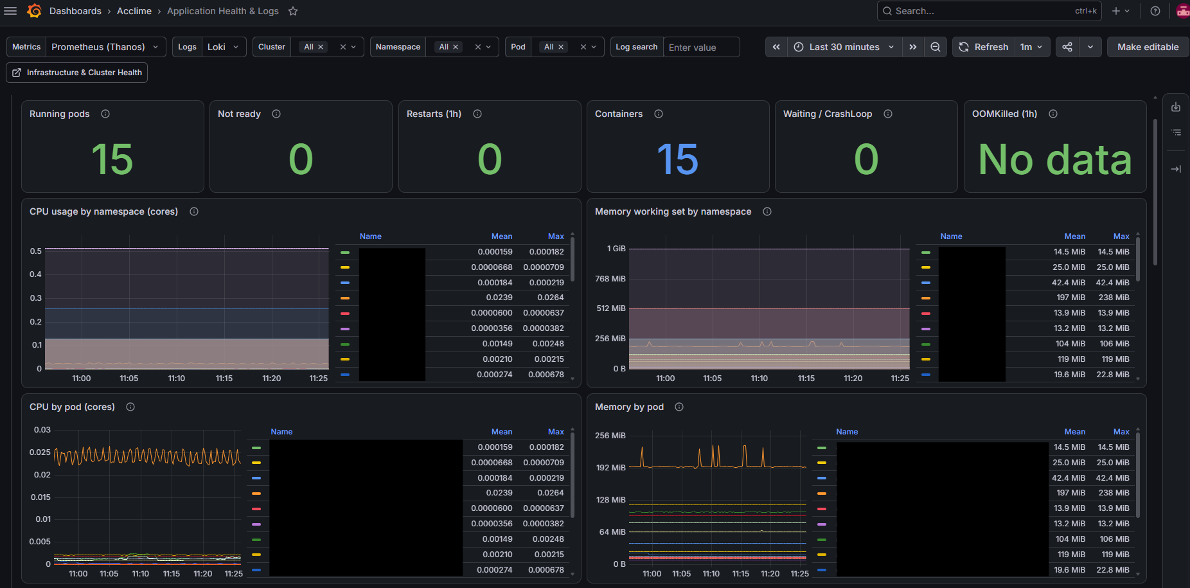Sort CPU usage by namespace legend by Mean
Viewport: 1190px width, 588px height.
tap(502, 236)
